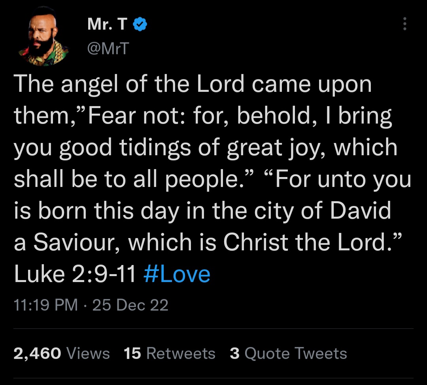This screenshot has width=427, height=385.
Task: Show the 3 Quote Tweets list
Action: coord(288,353)
